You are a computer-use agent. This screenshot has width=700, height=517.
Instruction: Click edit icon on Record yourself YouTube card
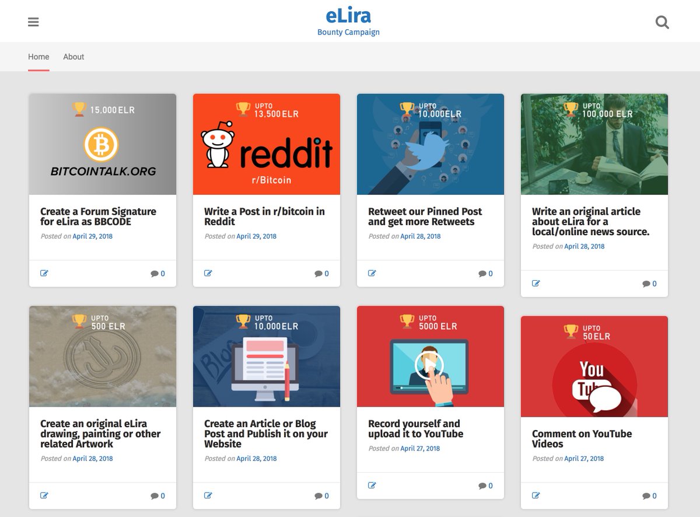coord(372,485)
